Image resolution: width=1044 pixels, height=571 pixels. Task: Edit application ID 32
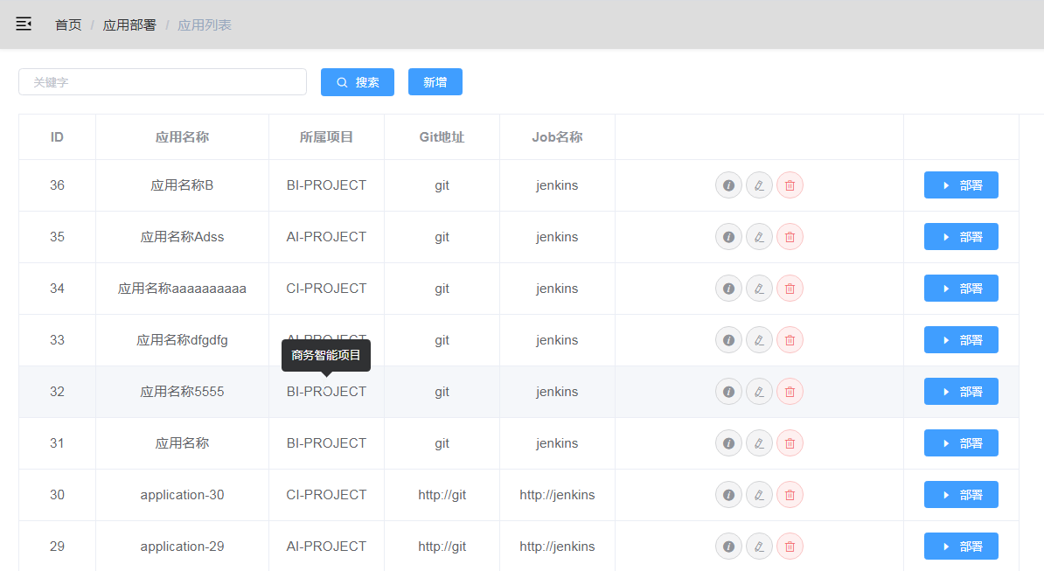759,392
